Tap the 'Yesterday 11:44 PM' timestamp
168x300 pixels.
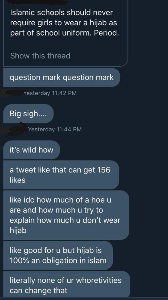[55, 129]
